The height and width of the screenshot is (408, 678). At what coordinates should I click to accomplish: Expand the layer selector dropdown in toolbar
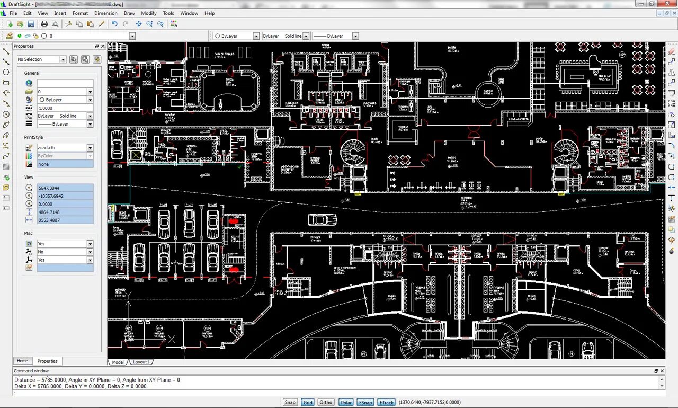coord(132,36)
